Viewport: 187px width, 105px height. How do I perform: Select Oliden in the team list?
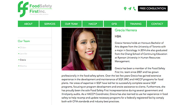point(23,48)
